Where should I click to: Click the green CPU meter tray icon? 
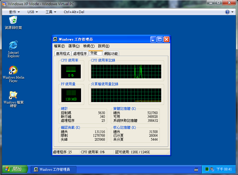(207, 169)
